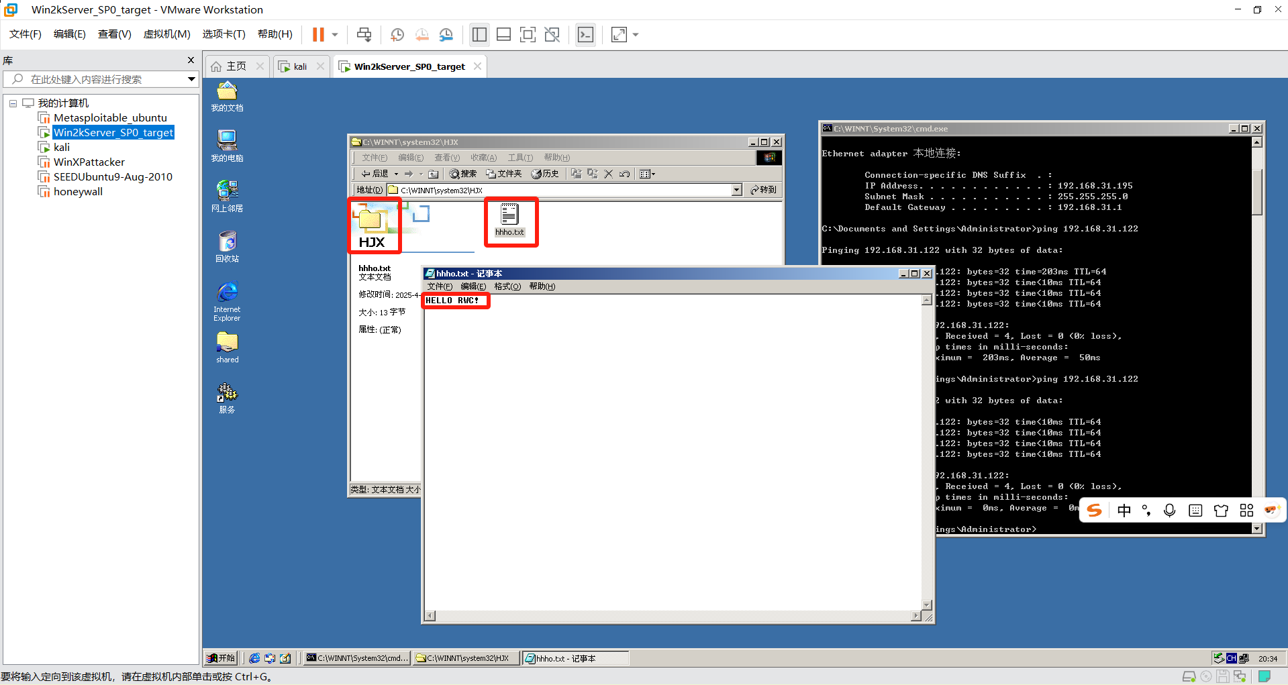
Task: Open the VMware 选项卡(T) menu
Action: (x=224, y=34)
